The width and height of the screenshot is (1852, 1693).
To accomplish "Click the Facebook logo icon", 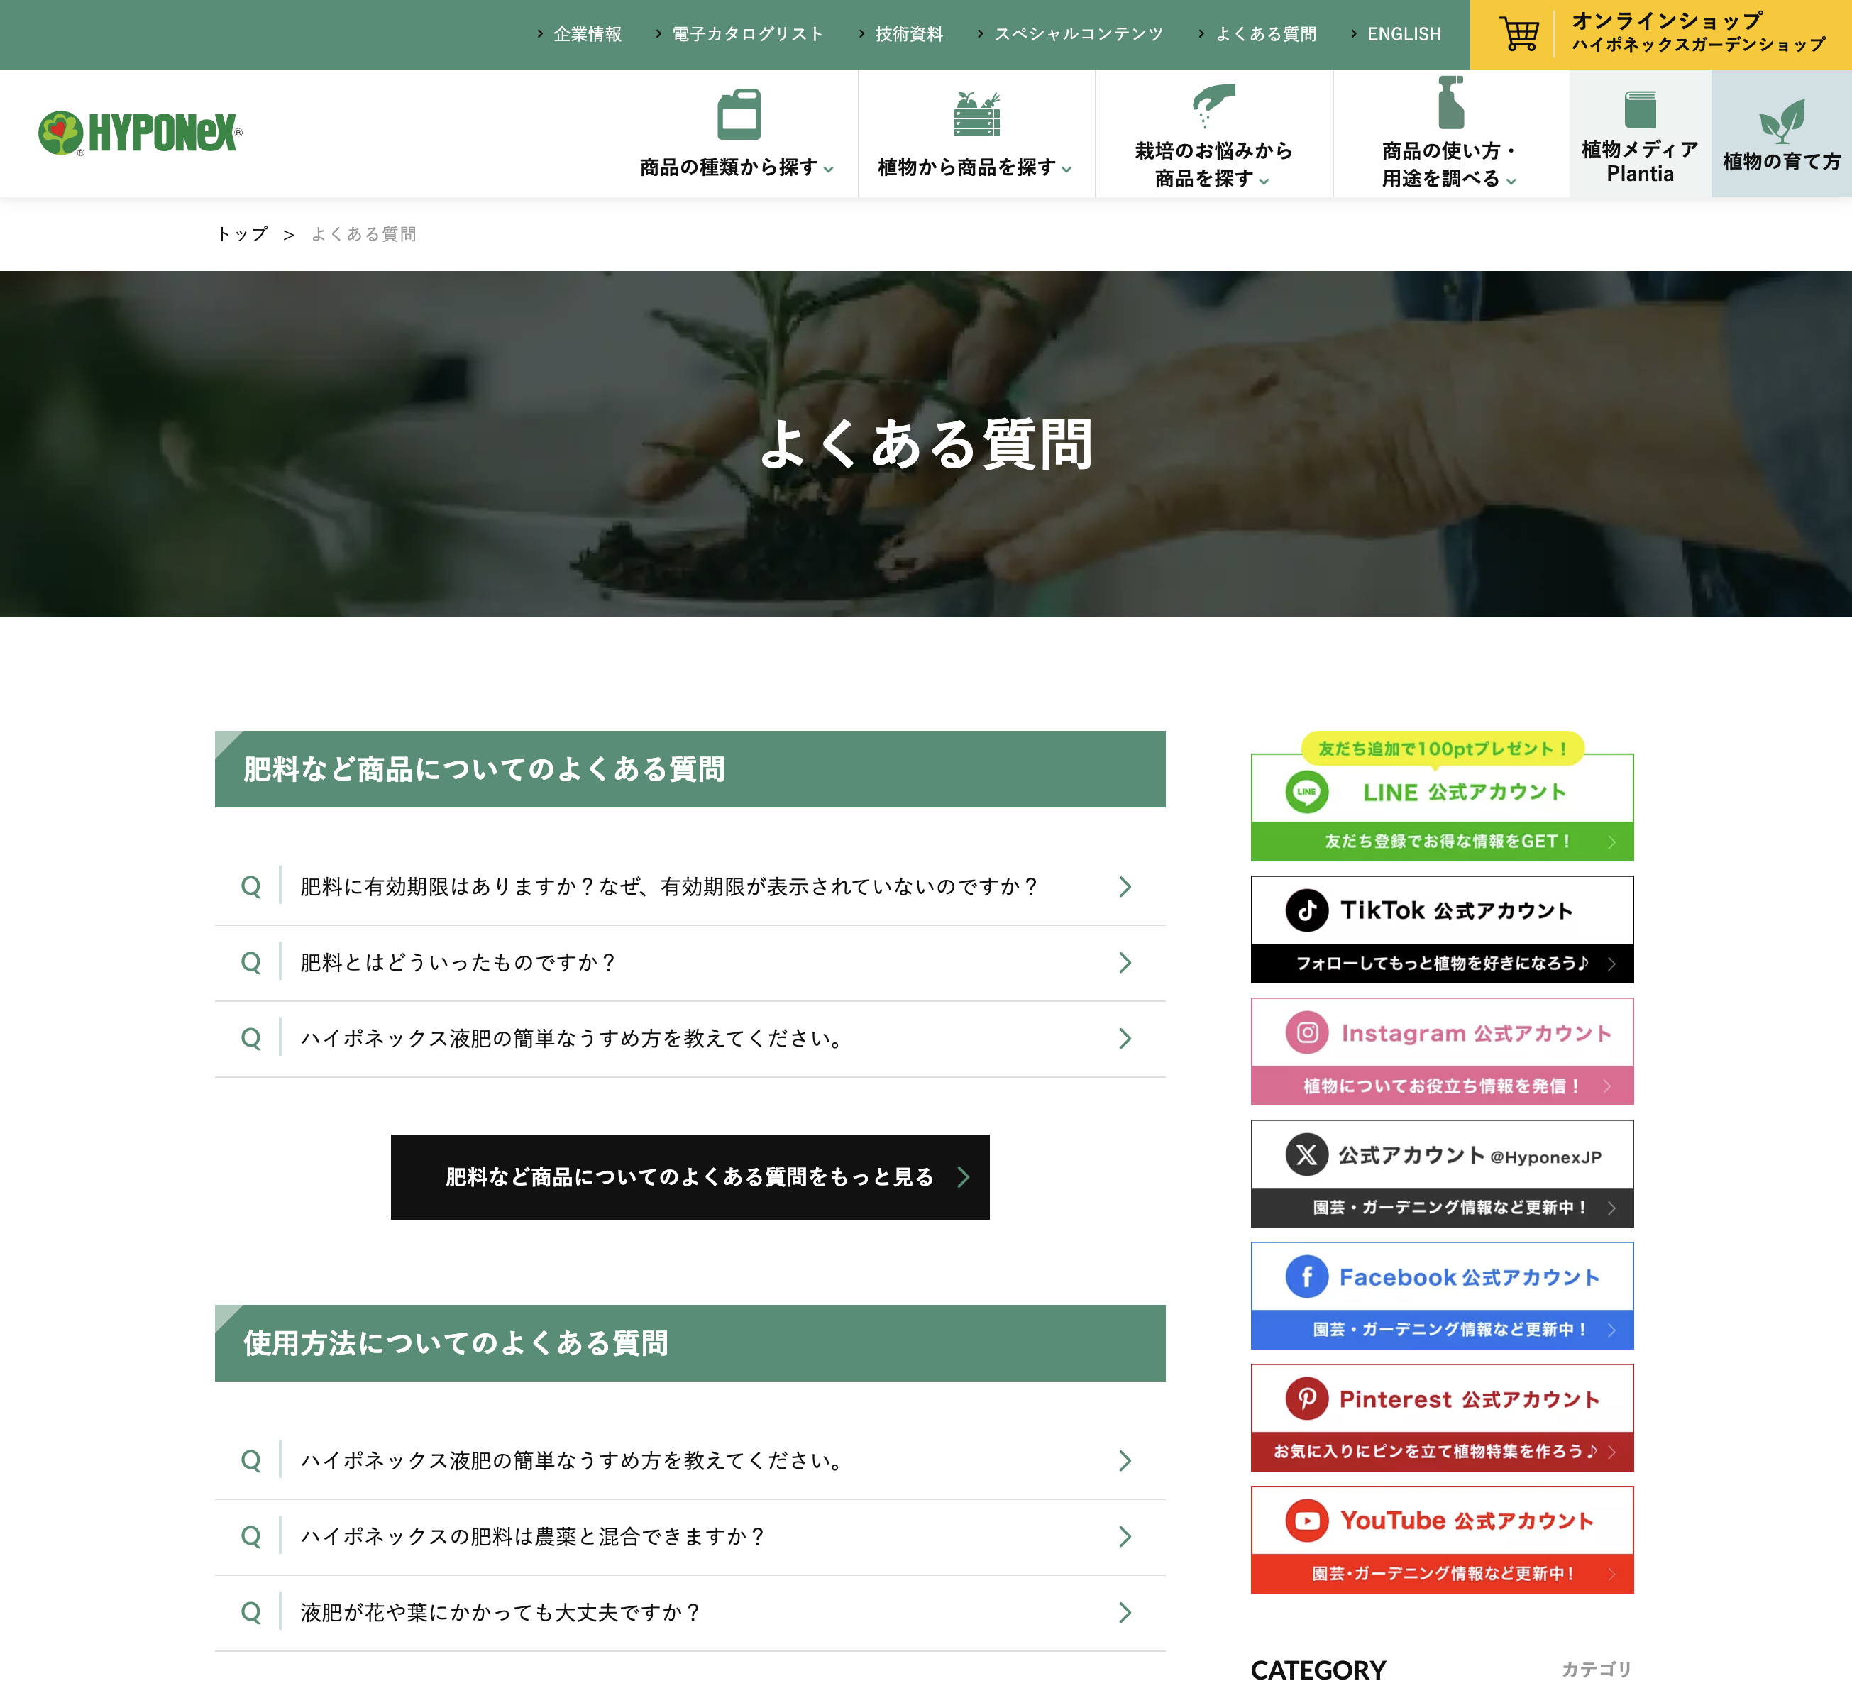I will [x=1306, y=1277].
